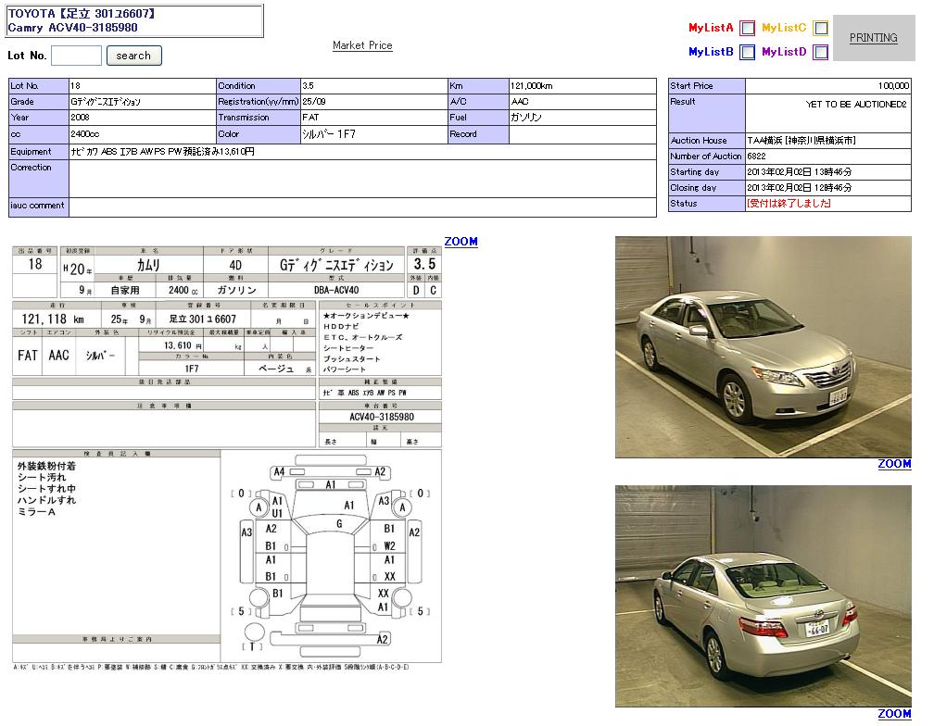
Task: Click the search button beside Lot No.
Action: click(133, 56)
